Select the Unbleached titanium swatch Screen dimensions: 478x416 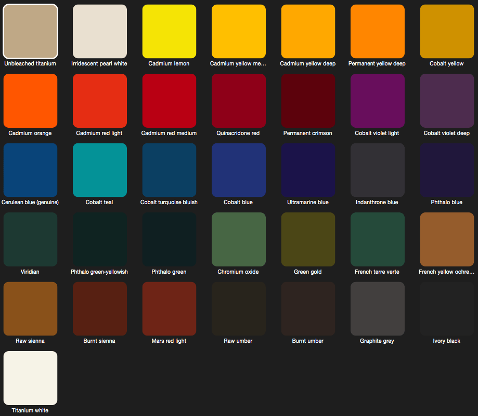(30, 31)
